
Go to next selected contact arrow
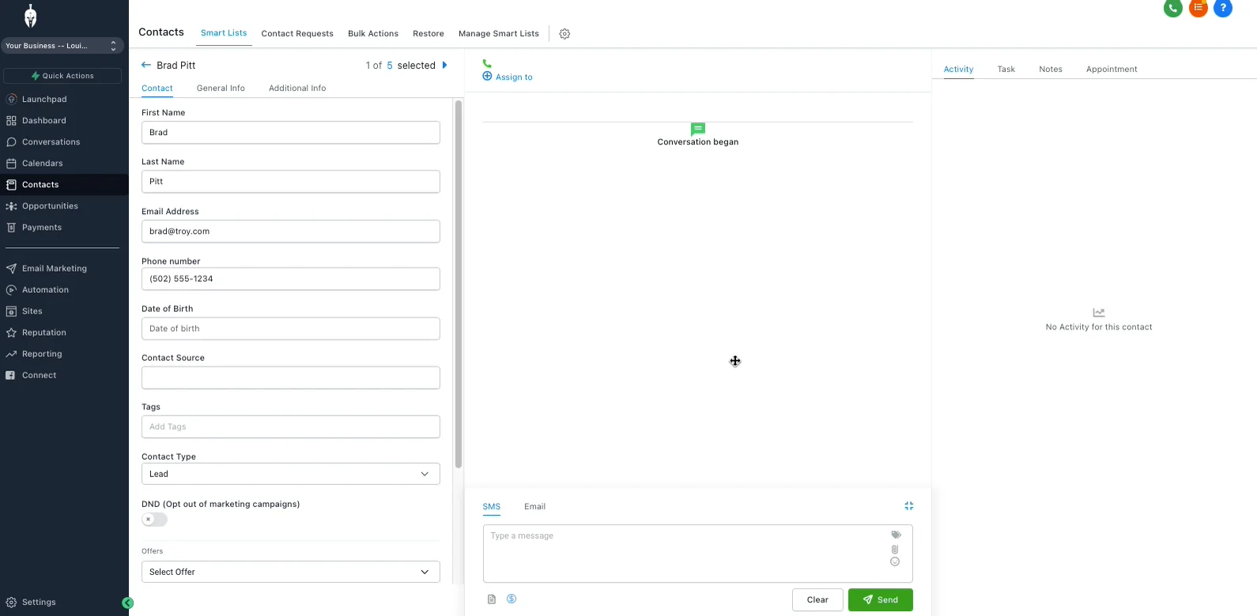(x=444, y=65)
